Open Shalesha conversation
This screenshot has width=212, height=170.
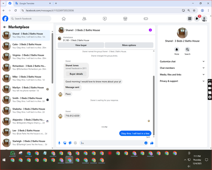point(26,110)
